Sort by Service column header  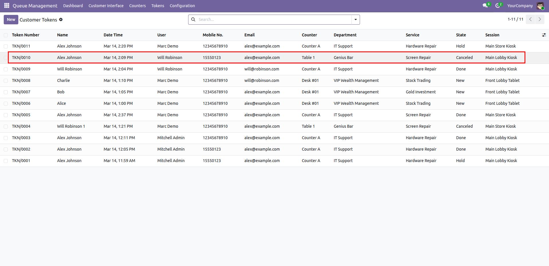pyautogui.click(x=412, y=35)
